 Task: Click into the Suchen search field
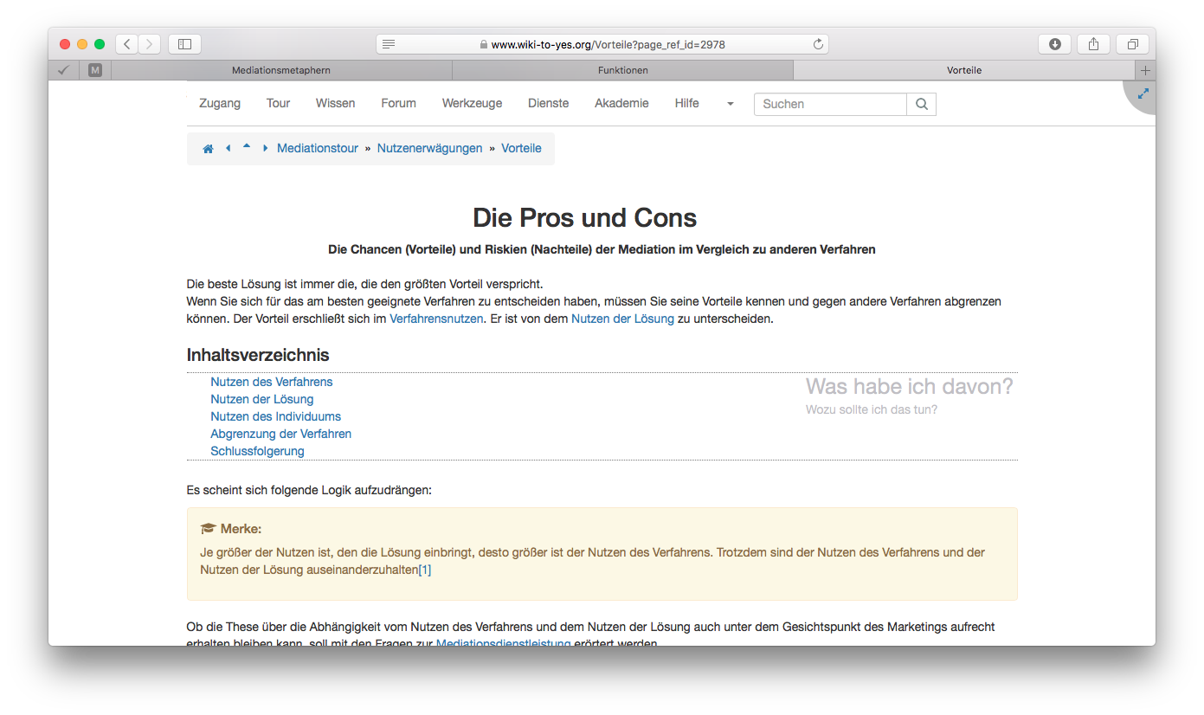pos(830,104)
